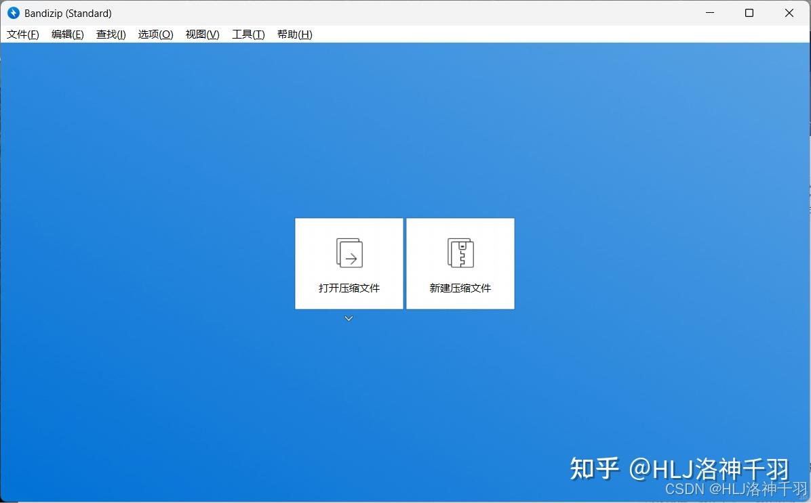This screenshot has height=503, width=811.
Task: Expand the recent files chevron below 打开压缩文件
Action: click(349, 319)
